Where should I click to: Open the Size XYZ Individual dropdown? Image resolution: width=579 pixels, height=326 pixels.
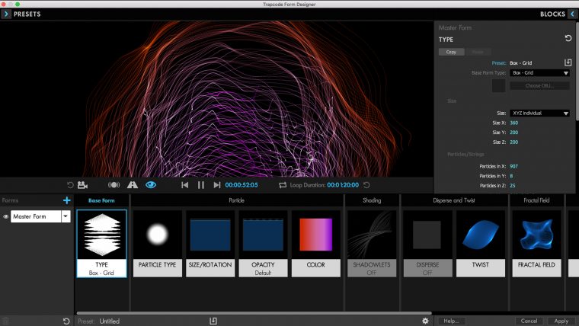[540, 113]
